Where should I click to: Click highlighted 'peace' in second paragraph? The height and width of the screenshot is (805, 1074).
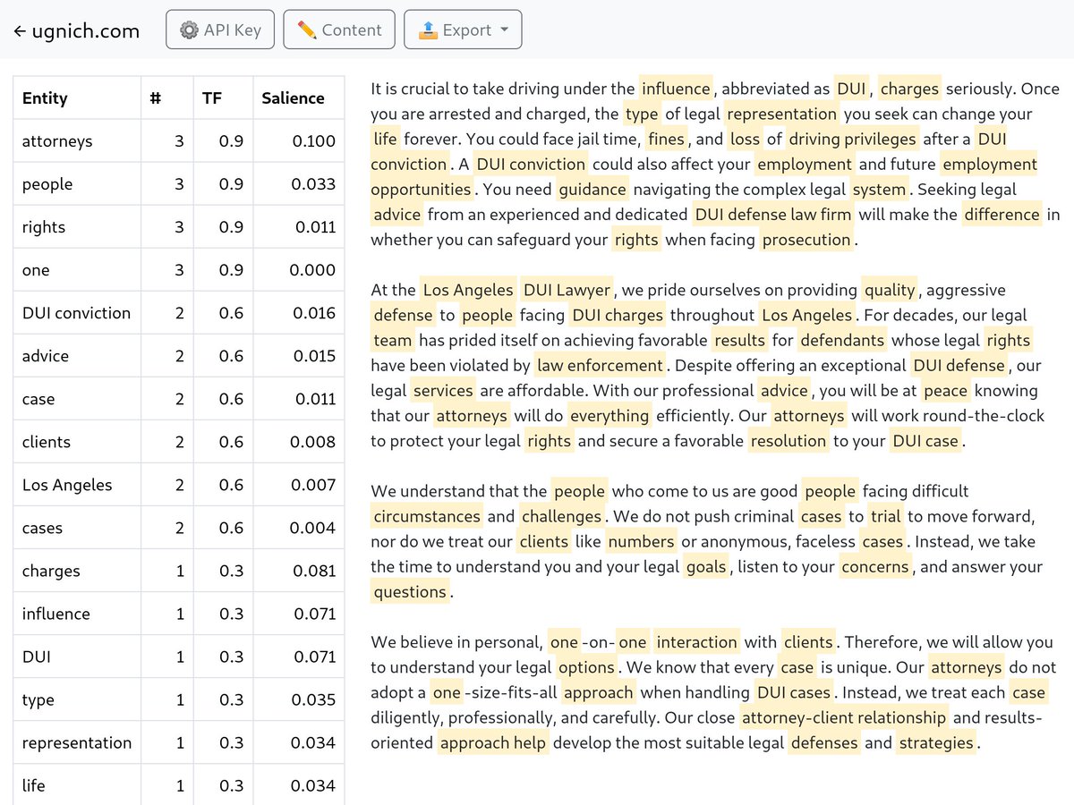945,391
